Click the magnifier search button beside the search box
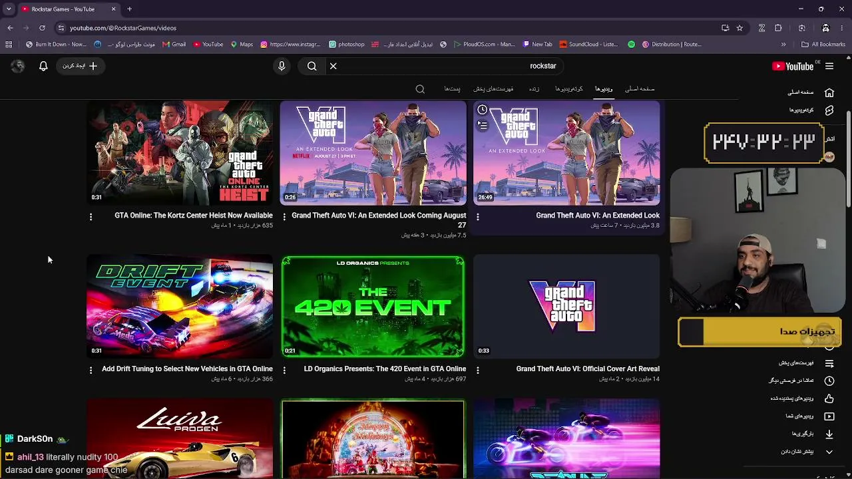Screen dimensions: 852x479 point(312,66)
